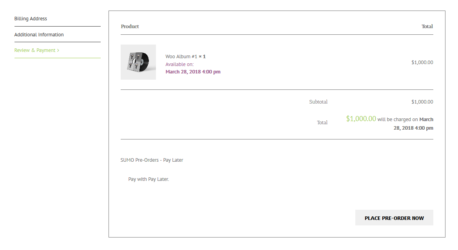Click the product row price $1,000.00
This screenshot has width=458, height=250.
[422, 62]
